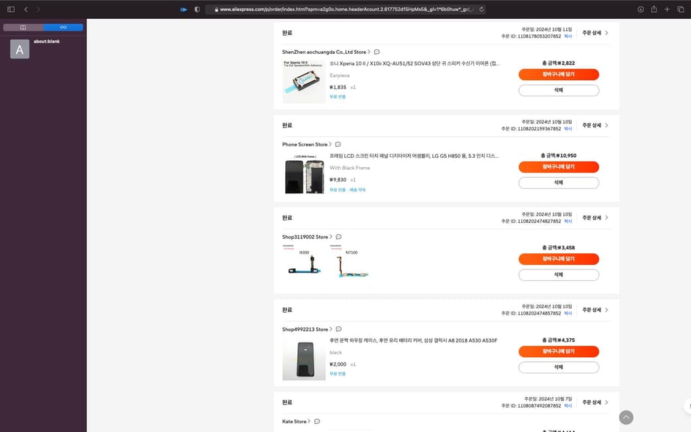Screen dimensions: 691x432
Task: Delete the Galaxy A8 back cover order
Action: (x=558, y=367)
